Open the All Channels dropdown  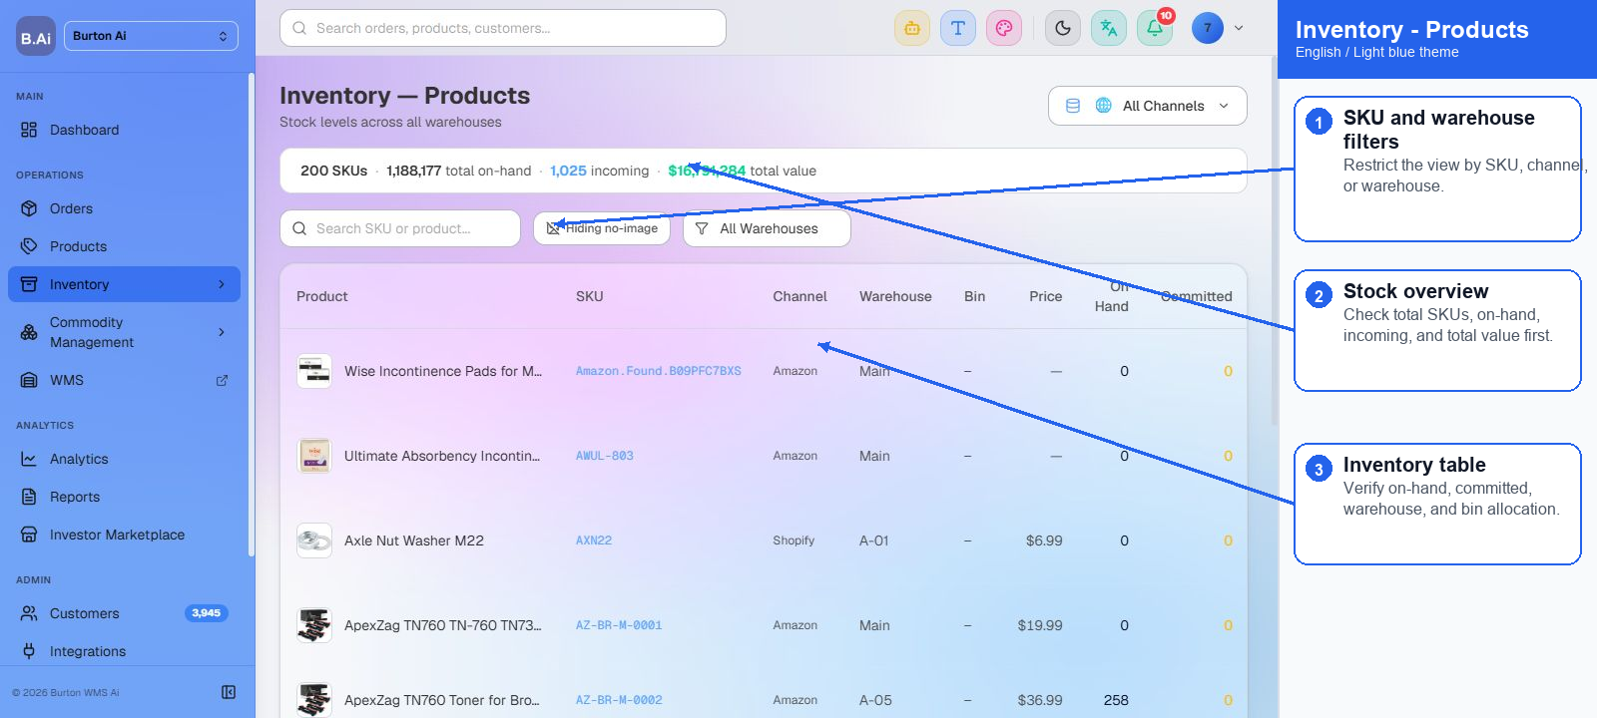point(1148,106)
